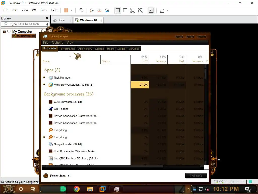258x194 pixels.
Task: Close the Library panel
Action: 47,18
